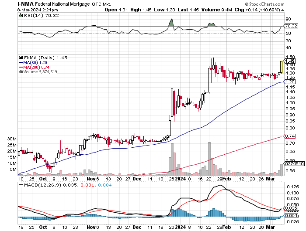Click the latest gray volume bar beside the 9374519 tag

click(x=281, y=170)
